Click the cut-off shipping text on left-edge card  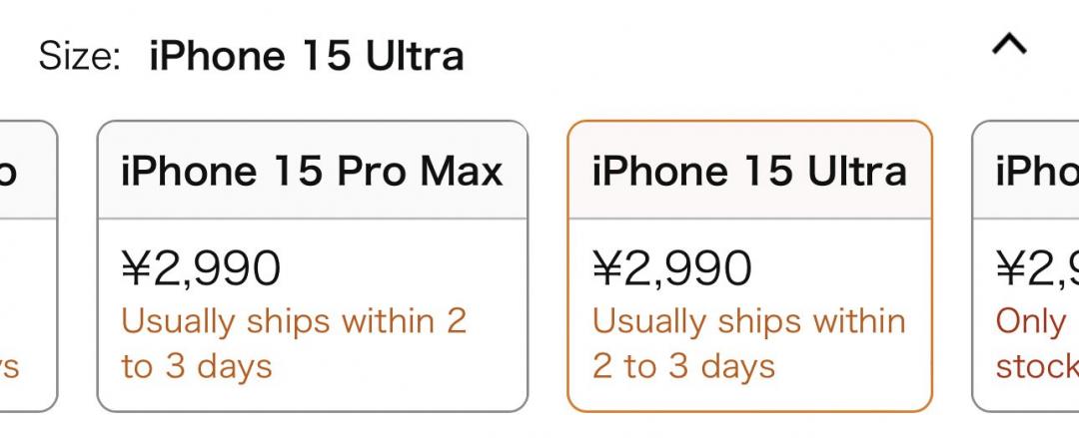10,366
